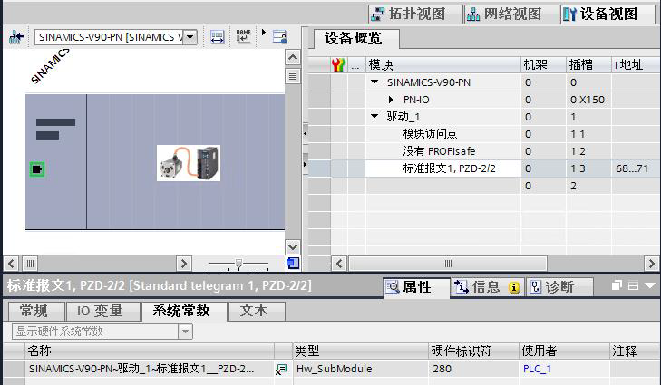Screen dimensions: 661x385
Task: Click the go-to-network-view icon beside device selector
Action: [x=16, y=37]
